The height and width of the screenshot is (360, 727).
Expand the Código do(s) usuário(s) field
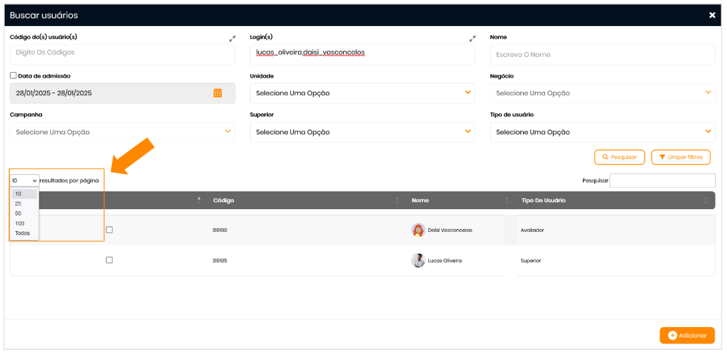pyautogui.click(x=232, y=39)
